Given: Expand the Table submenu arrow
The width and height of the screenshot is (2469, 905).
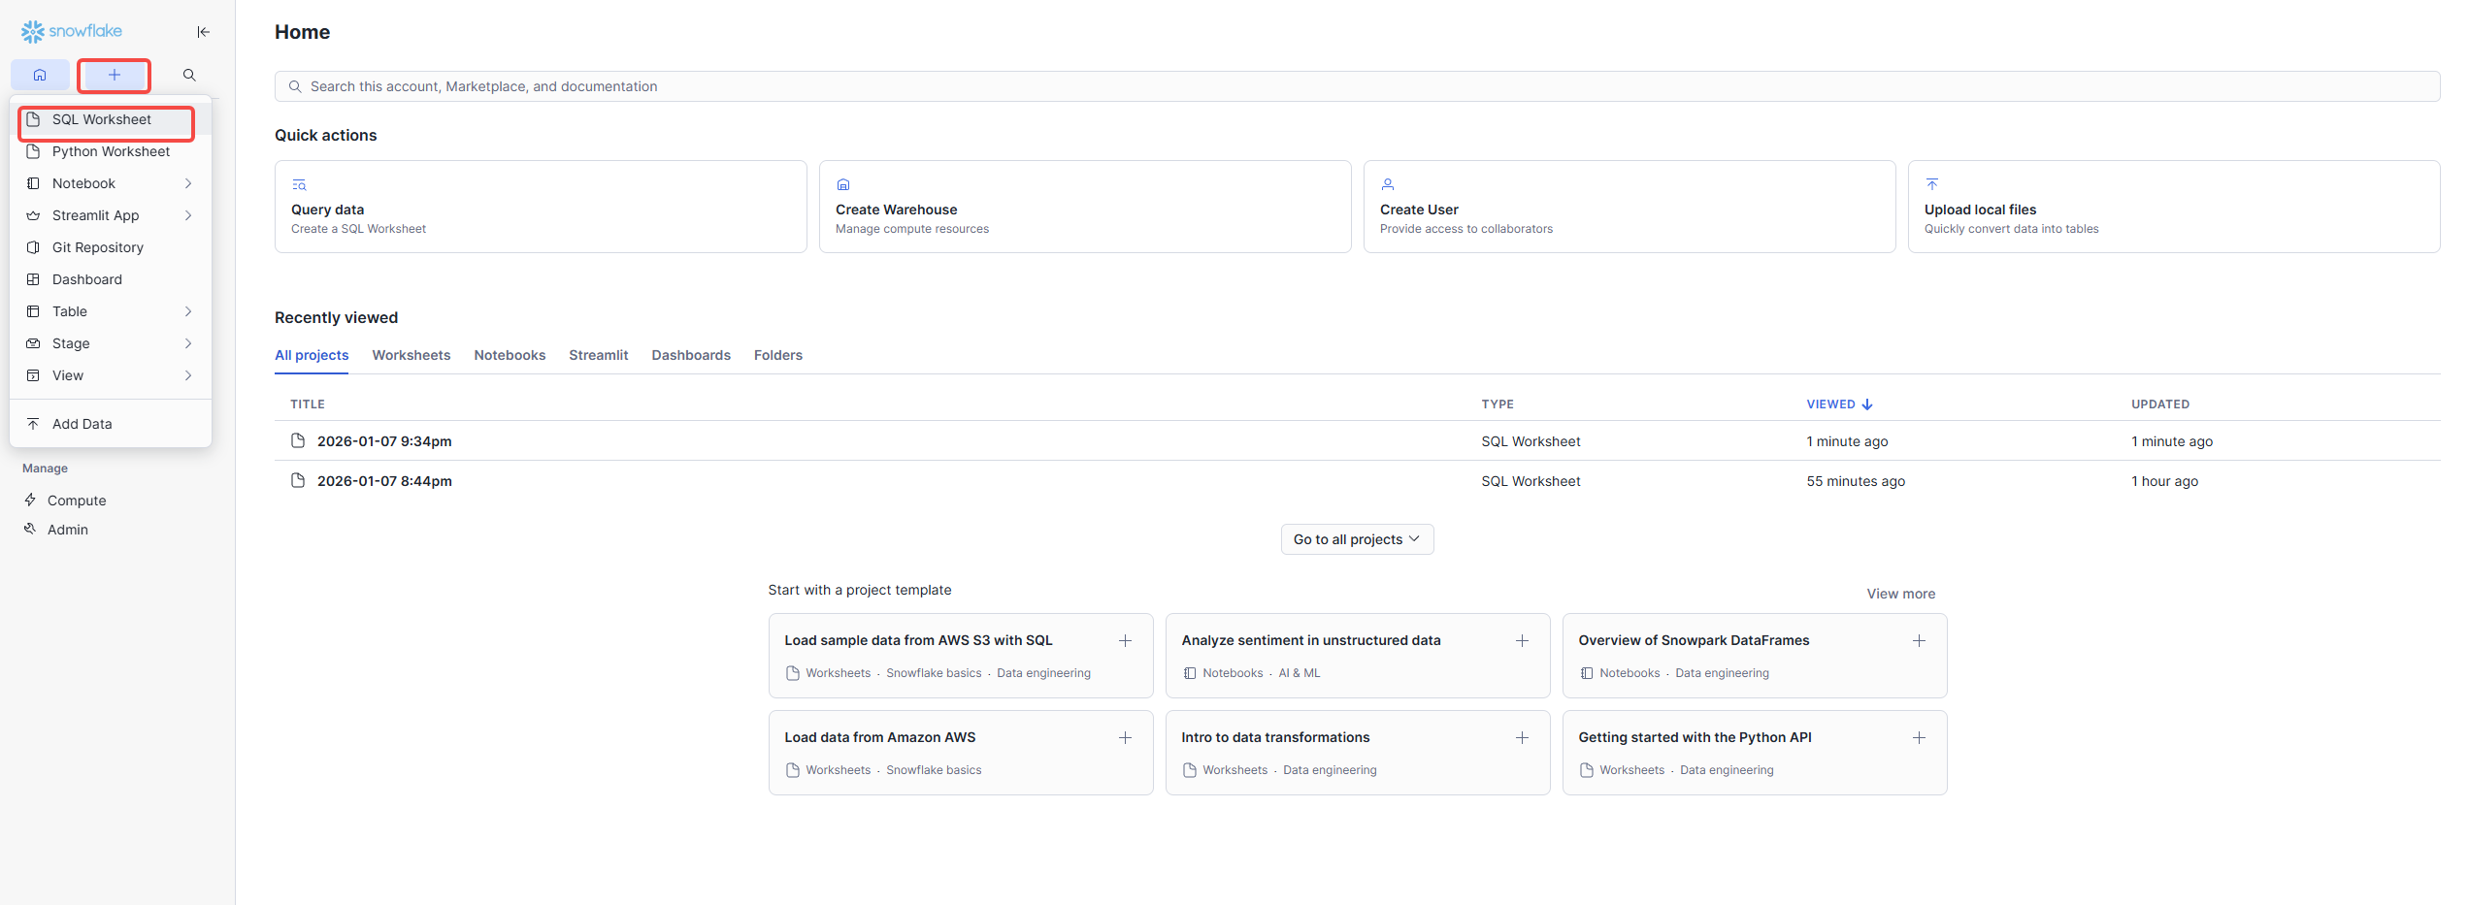Looking at the screenshot, I should [188, 311].
